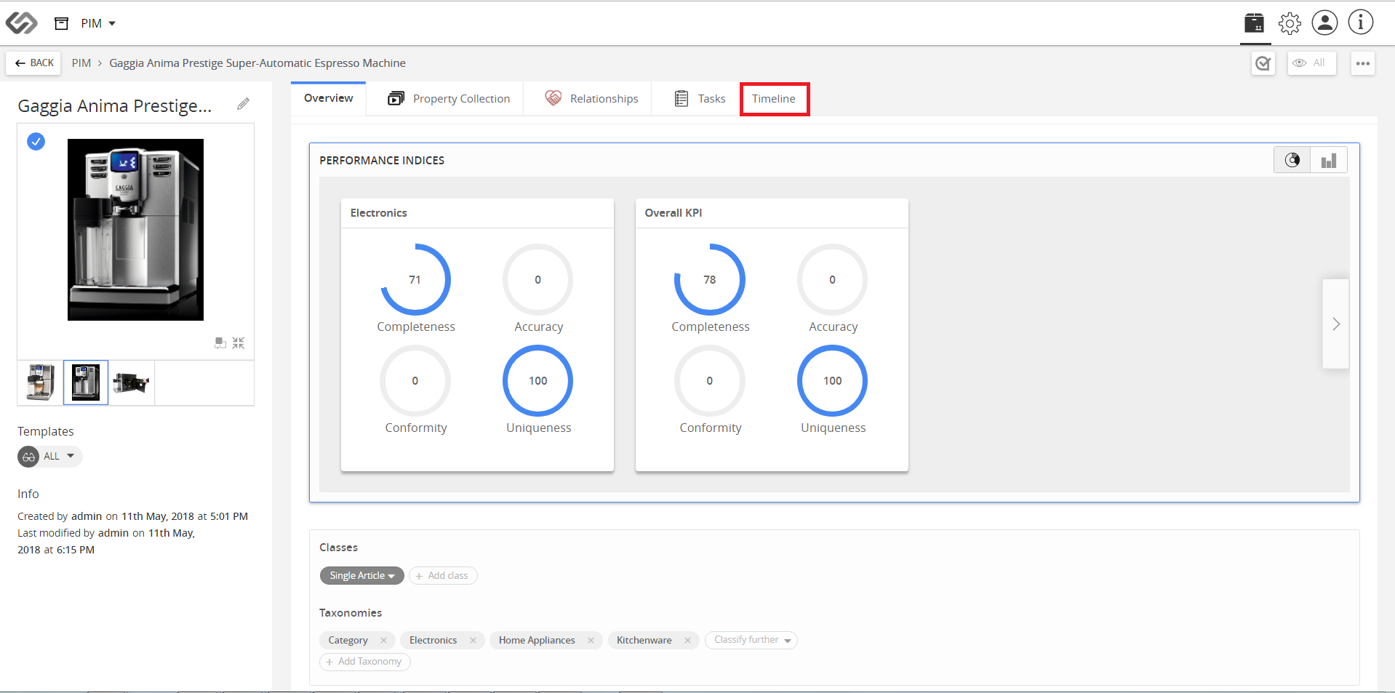
Task: Open the product basket icon in header
Action: point(1254,23)
